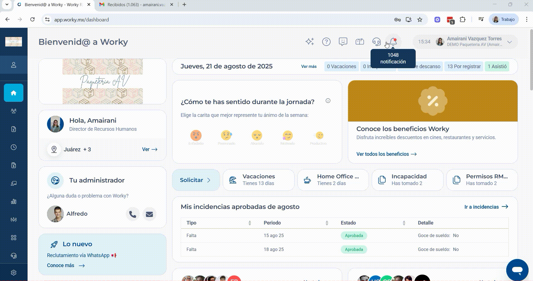Bookmark this page with star icon
533x281 pixels.
click(420, 19)
